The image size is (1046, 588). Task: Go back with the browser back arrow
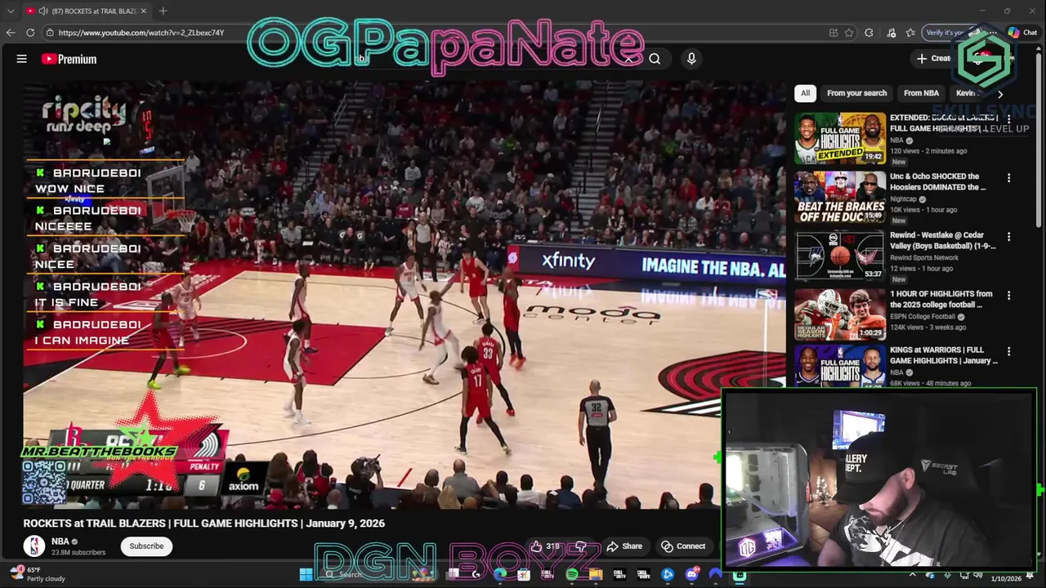coord(11,33)
